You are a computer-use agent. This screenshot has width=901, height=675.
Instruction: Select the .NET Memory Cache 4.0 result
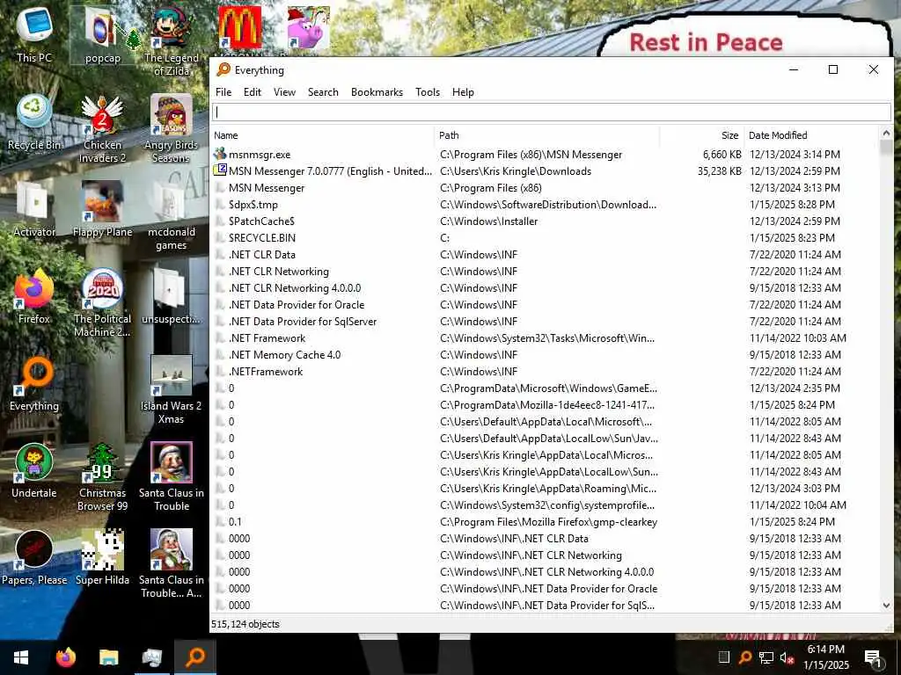pos(546,355)
